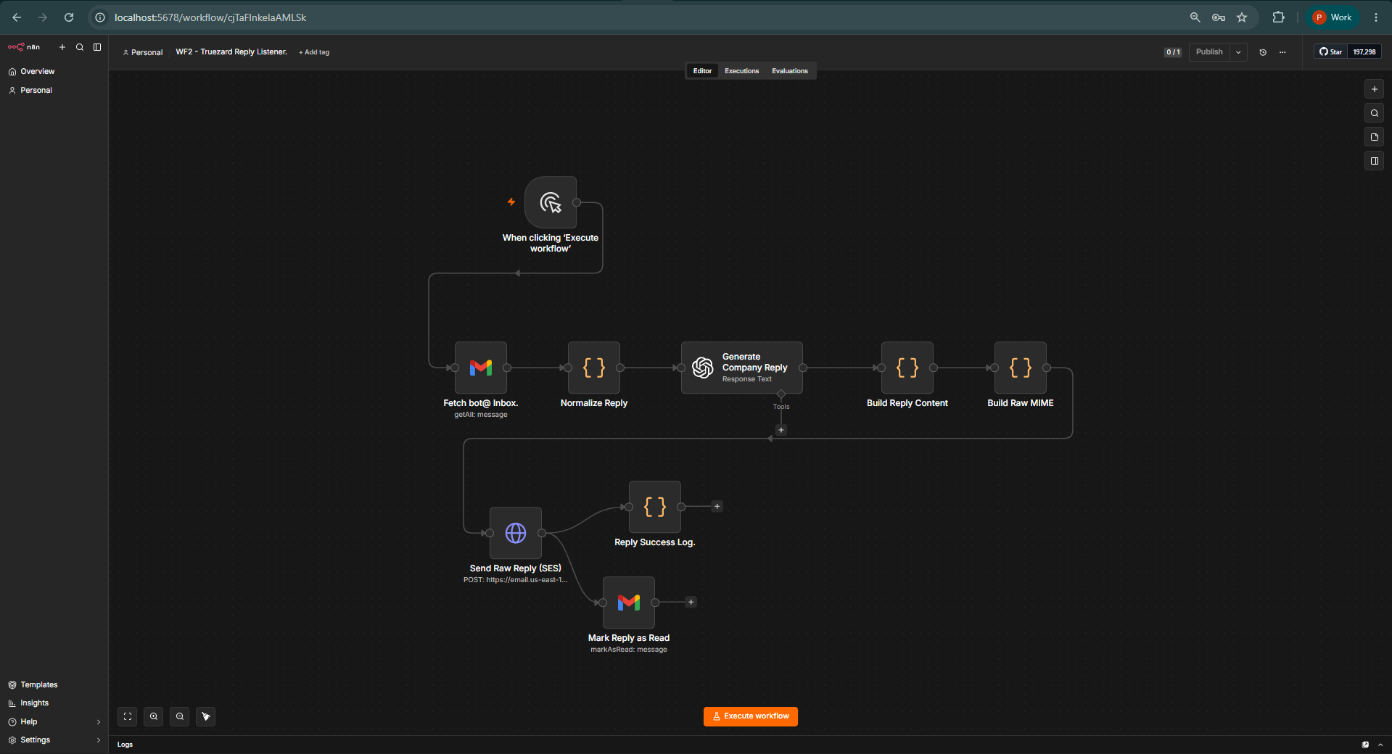This screenshot has width=1392, height=754.
Task: Open the Personal breadcrumb link
Action: [143, 52]
